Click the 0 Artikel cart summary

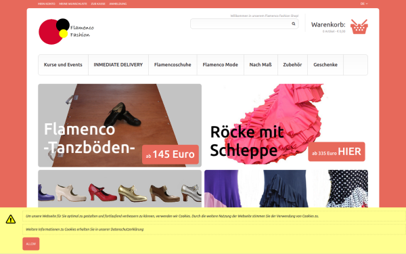(x=334, y=31)
